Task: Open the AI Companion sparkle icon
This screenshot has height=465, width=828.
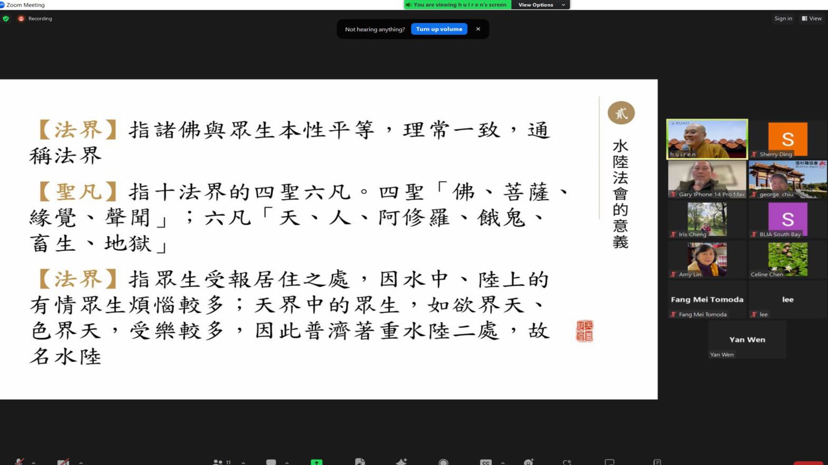Action: coord(401,462)
